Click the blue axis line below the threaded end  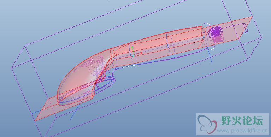click(210, 56)
